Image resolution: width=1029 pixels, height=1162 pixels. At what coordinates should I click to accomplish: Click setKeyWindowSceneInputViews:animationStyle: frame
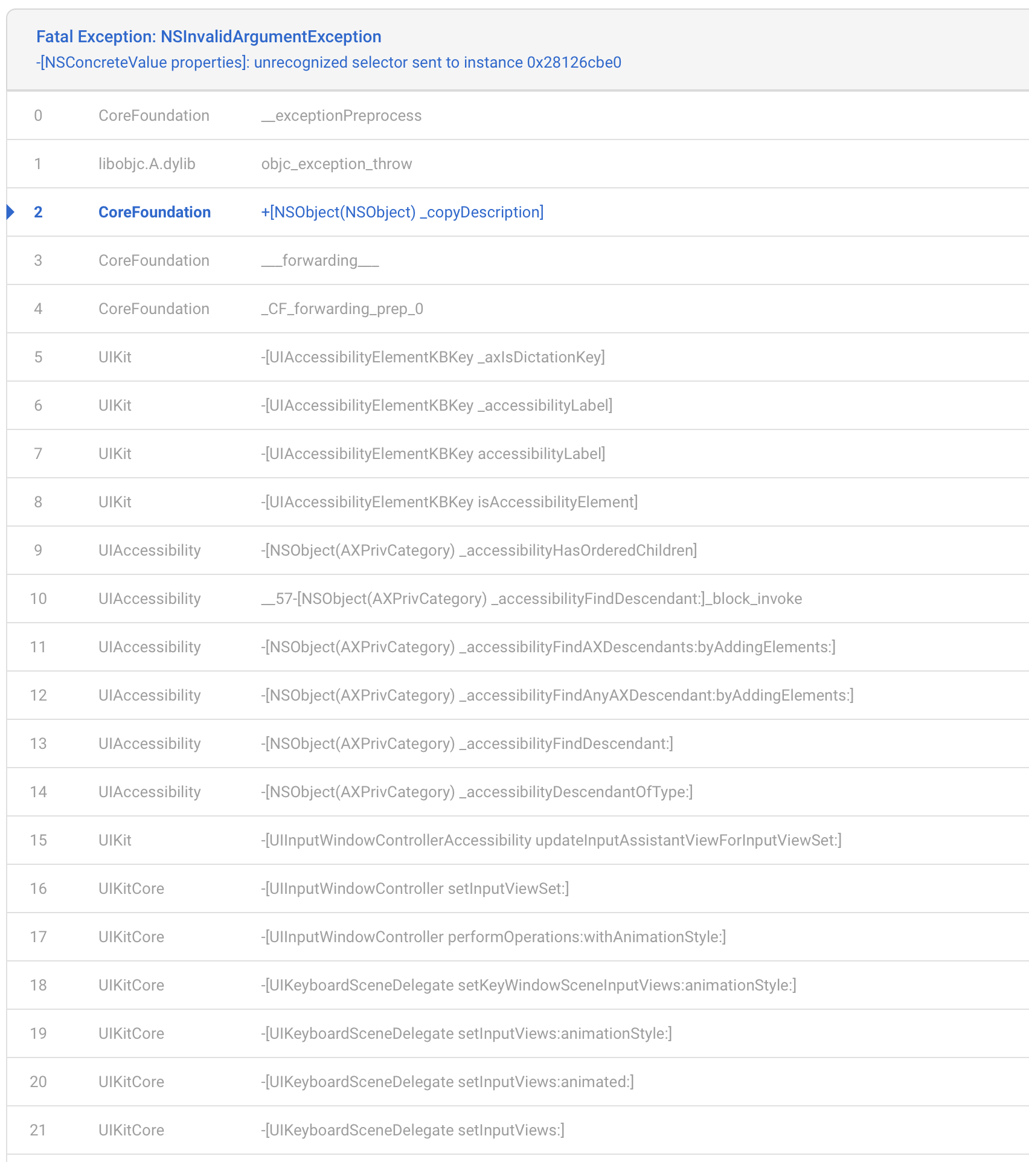tap(528, 985)
